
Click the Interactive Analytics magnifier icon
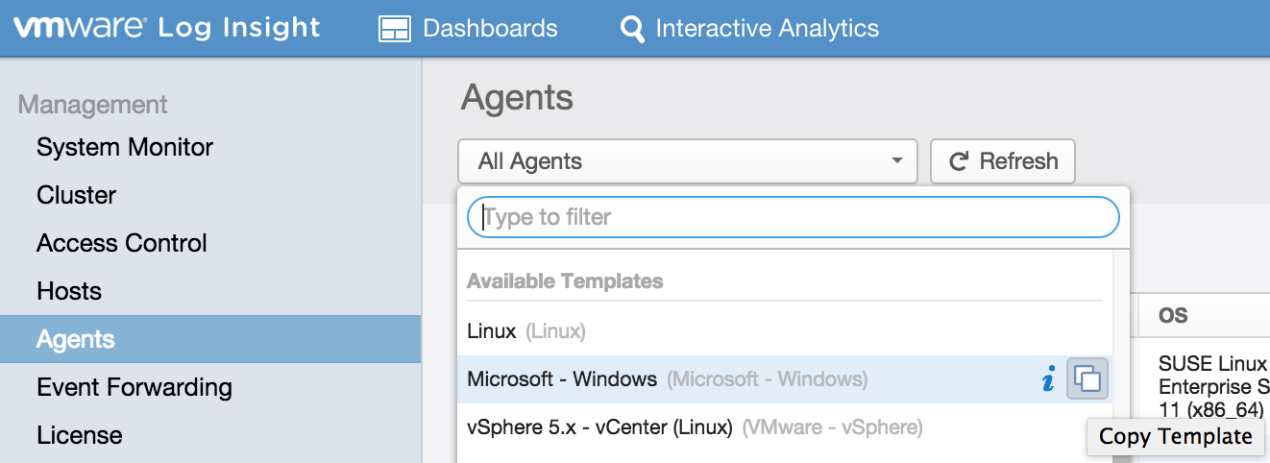pos(632,29)
